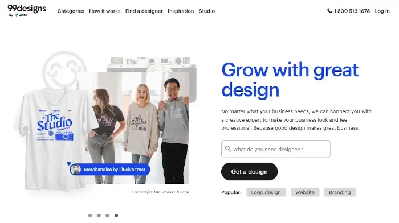Click the by vista sub-logo
Viewport: 399px width, 223px height.
pyautogui.click(x=18, y=15)
